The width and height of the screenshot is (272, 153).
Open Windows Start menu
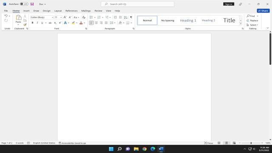point(111,149)
